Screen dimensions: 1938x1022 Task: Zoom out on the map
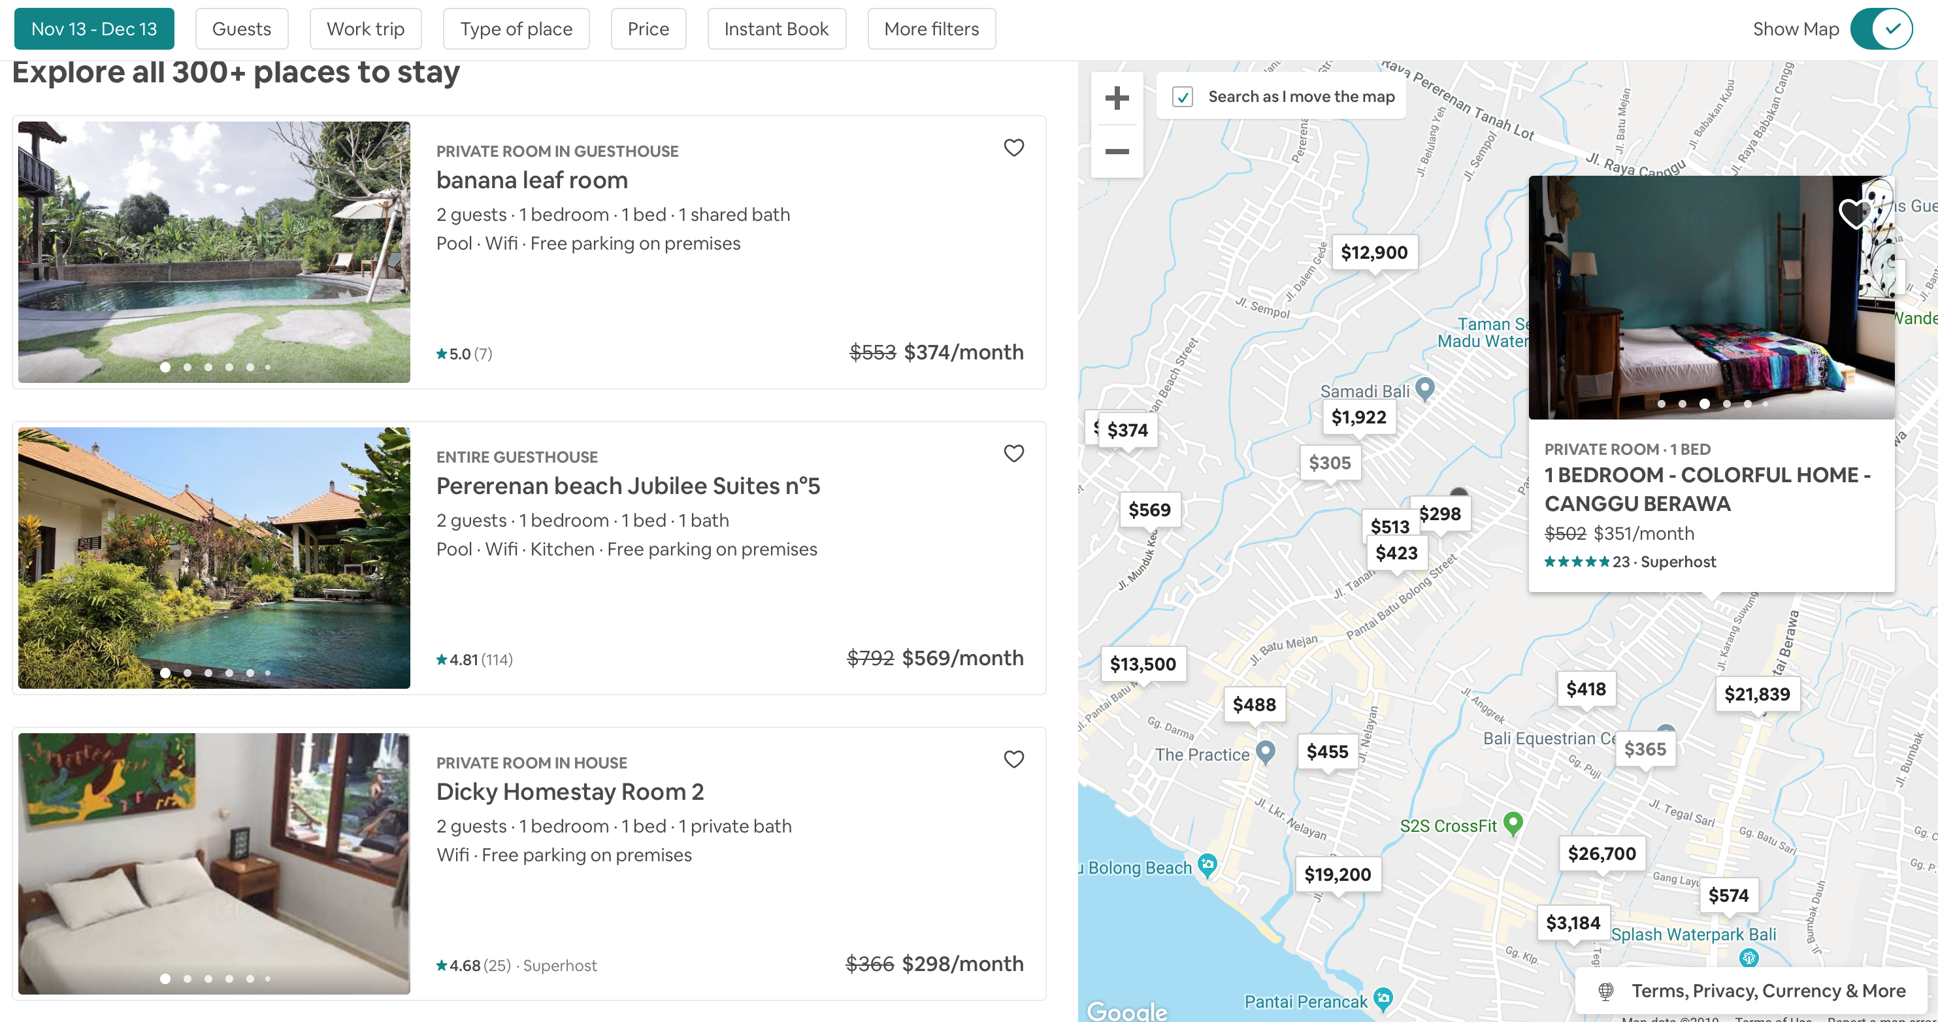pyautogui.click(x=1117, y=151)
